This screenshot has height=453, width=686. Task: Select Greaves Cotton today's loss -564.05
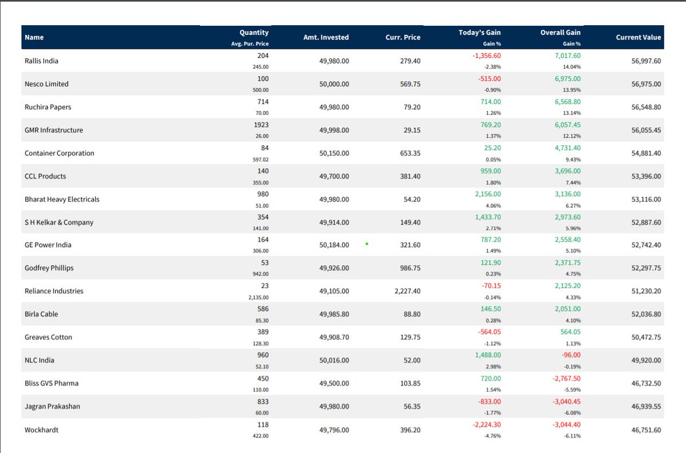(489, 332)
